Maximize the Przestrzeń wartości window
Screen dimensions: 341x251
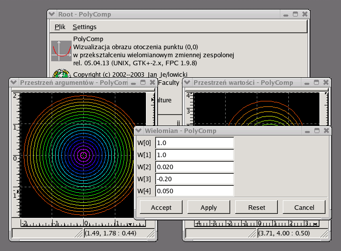point(316,82)
